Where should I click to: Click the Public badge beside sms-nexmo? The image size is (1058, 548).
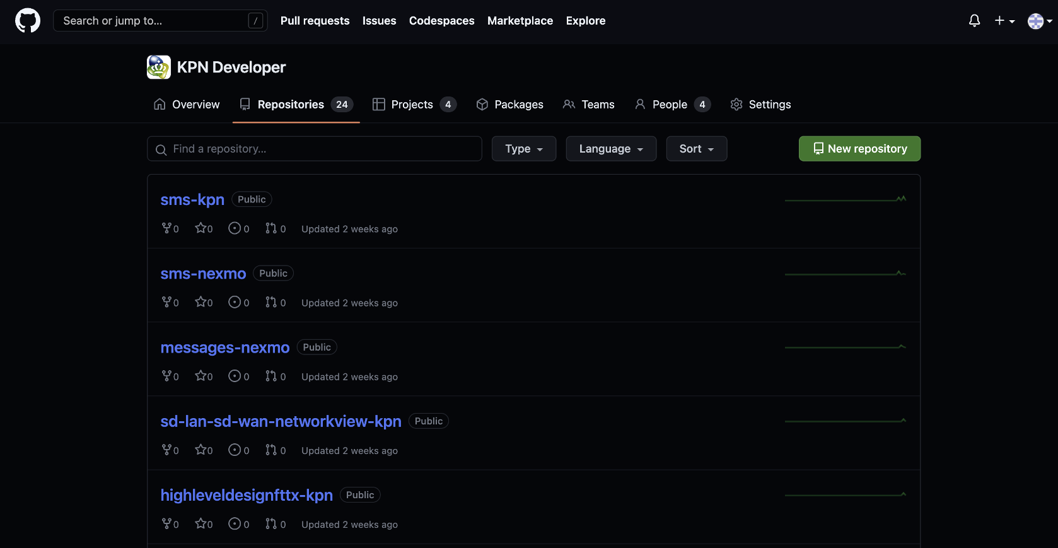pos(273,273)
